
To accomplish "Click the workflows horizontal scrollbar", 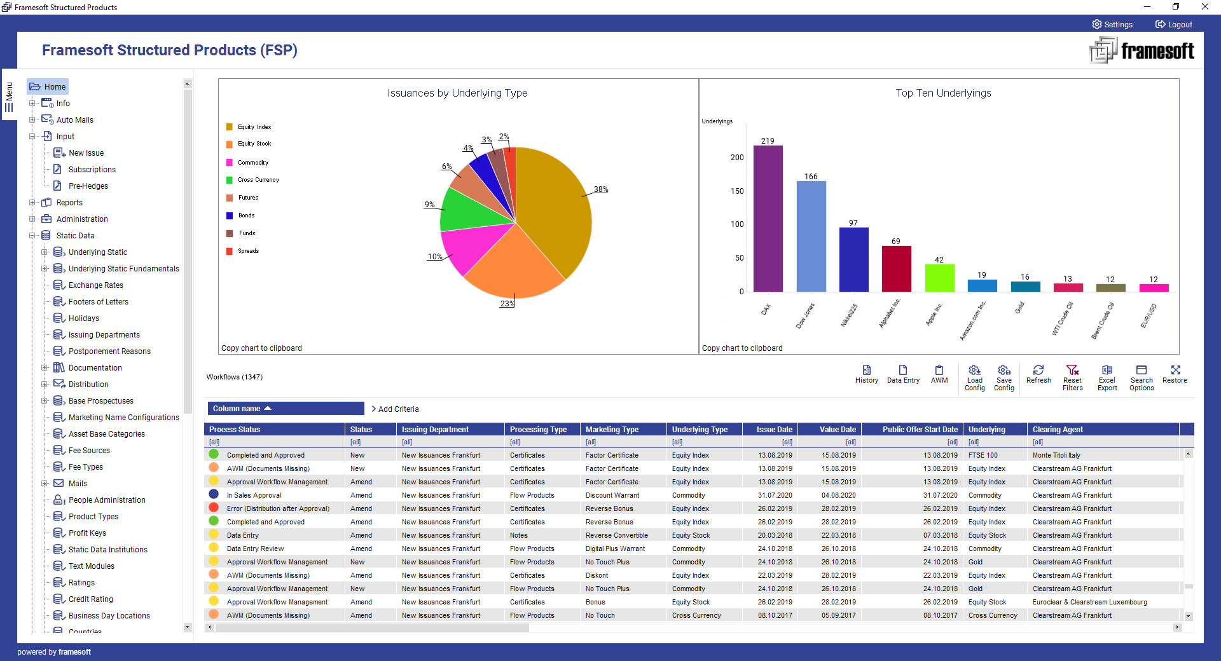I will [373, 627].
